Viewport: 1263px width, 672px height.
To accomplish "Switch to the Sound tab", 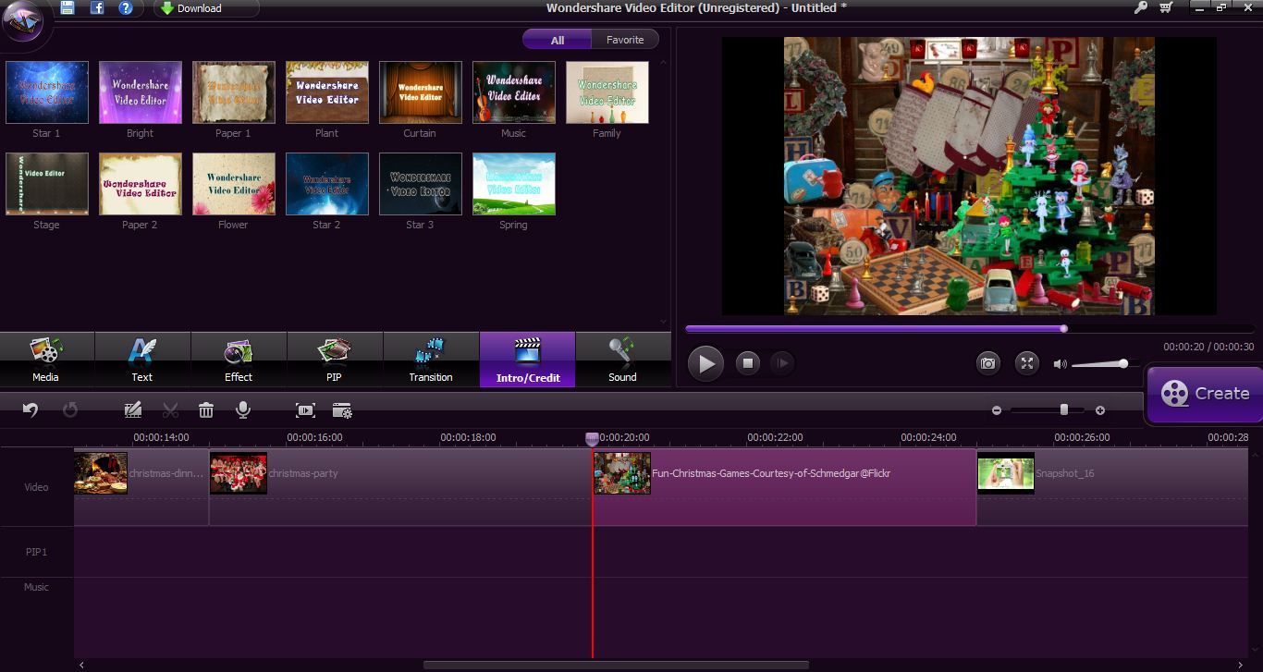I will coord(623,360).
